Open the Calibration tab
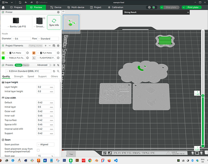Viewport: 208px width, 164px height. point(115,7)
